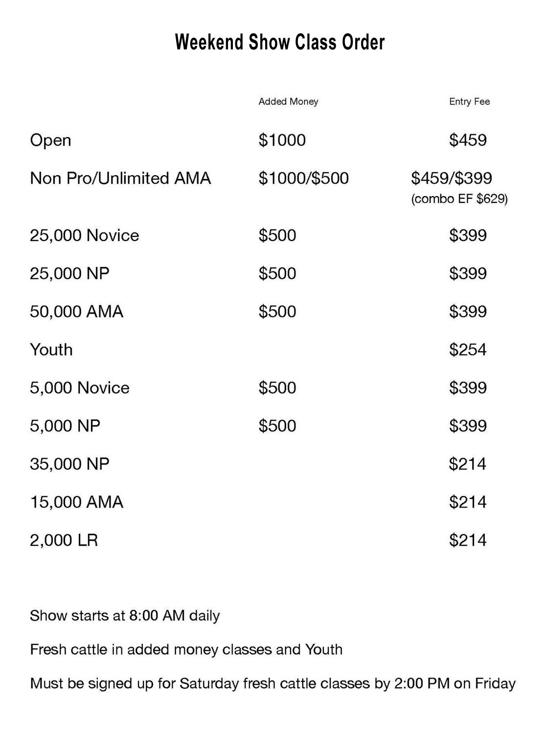This screenshot has height=731, width=547.
Task: Click the Show starts at 8:00 AM line
Action: point(125,616)
